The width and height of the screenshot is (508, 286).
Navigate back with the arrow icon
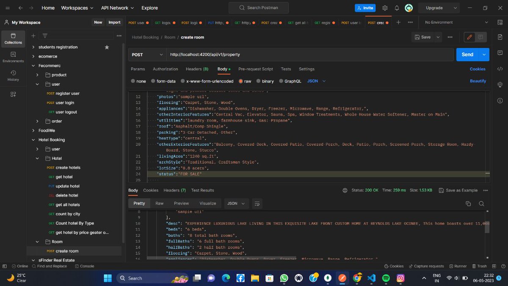click(20, 8)
